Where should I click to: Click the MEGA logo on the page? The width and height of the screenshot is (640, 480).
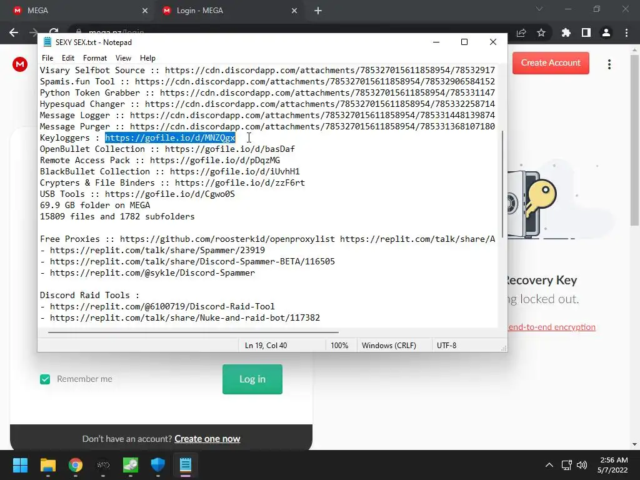click(19, 64)
